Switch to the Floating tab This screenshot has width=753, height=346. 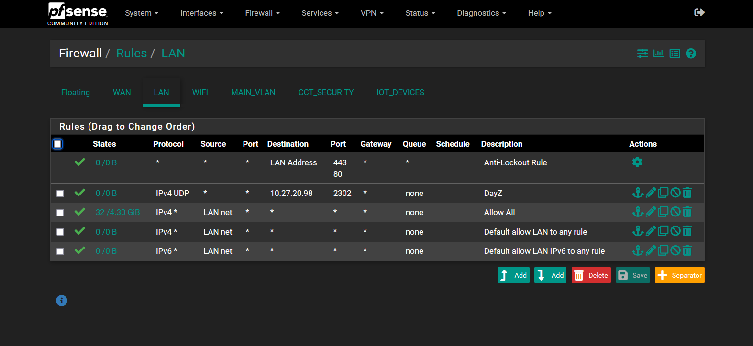click(76, 92)
